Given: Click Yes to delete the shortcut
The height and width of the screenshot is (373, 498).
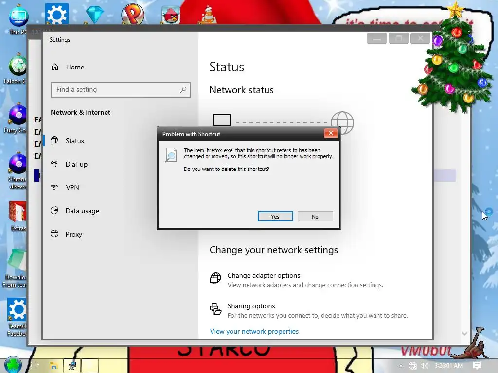Looking at the screenshot, I should coord(275,216).
